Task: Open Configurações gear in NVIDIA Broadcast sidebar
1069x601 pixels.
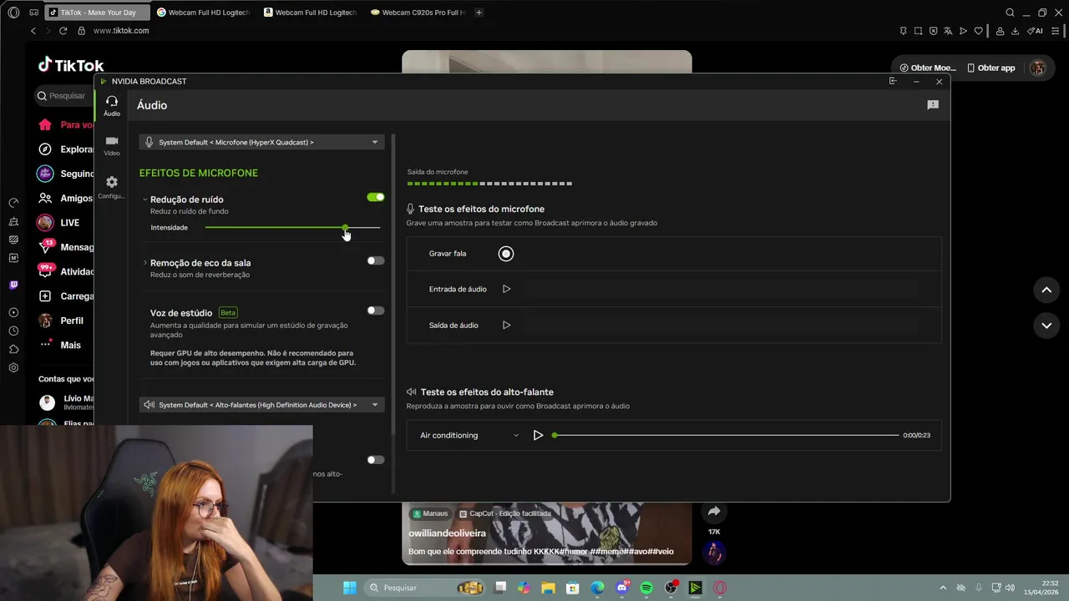Action: [112, 186]
